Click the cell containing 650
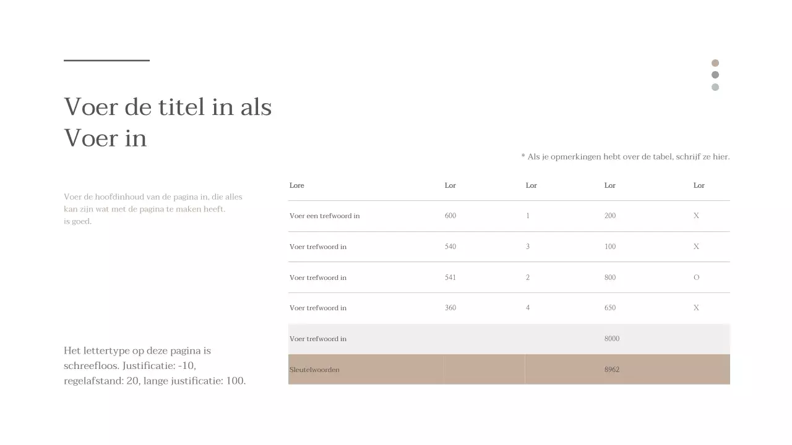This screenshot has height=445, width=792. tap(610, 308)
